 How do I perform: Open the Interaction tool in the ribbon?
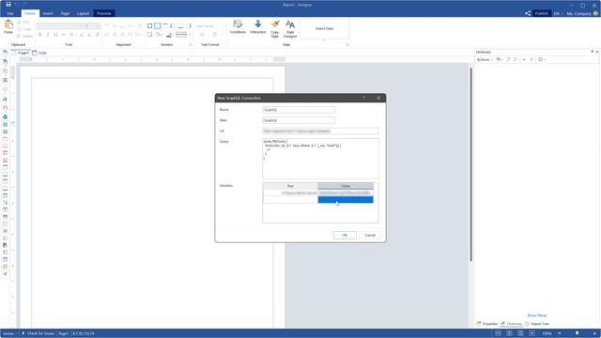click(258, 27)
